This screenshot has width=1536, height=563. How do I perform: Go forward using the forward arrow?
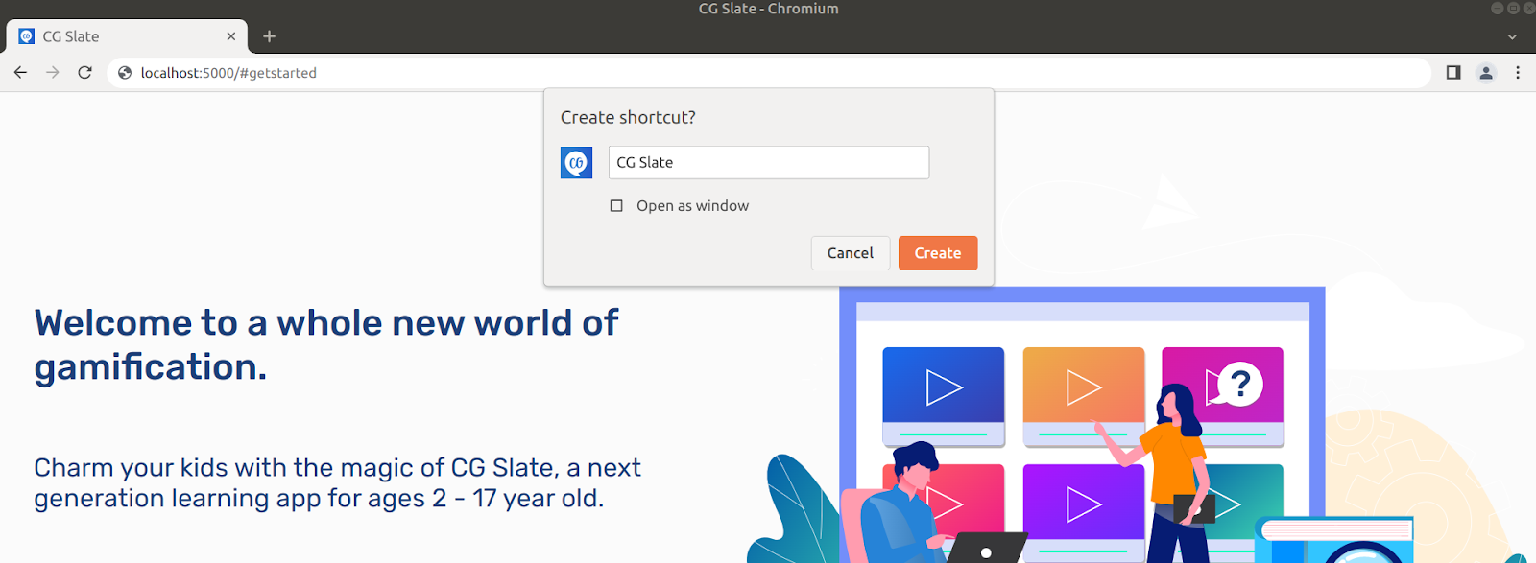tap(53, 73)
